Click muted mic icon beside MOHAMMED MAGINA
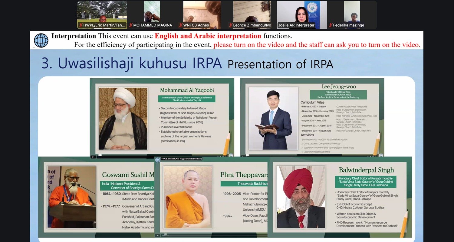The height and width of the screenshot is (242, 454). 131,25
